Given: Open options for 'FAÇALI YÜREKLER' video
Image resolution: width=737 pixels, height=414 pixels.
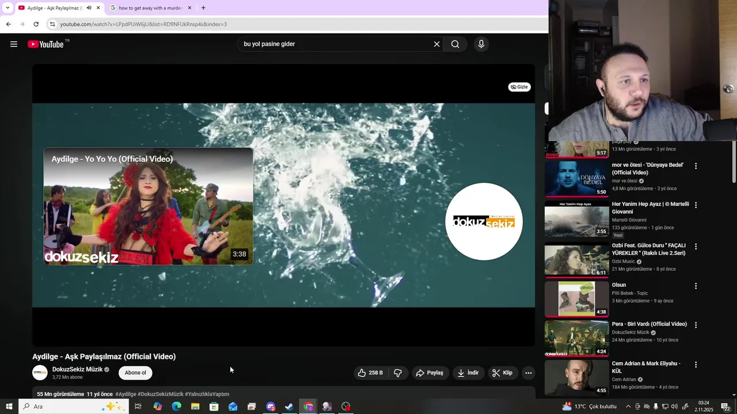Looking at the screenshot, I should point(696,246).
